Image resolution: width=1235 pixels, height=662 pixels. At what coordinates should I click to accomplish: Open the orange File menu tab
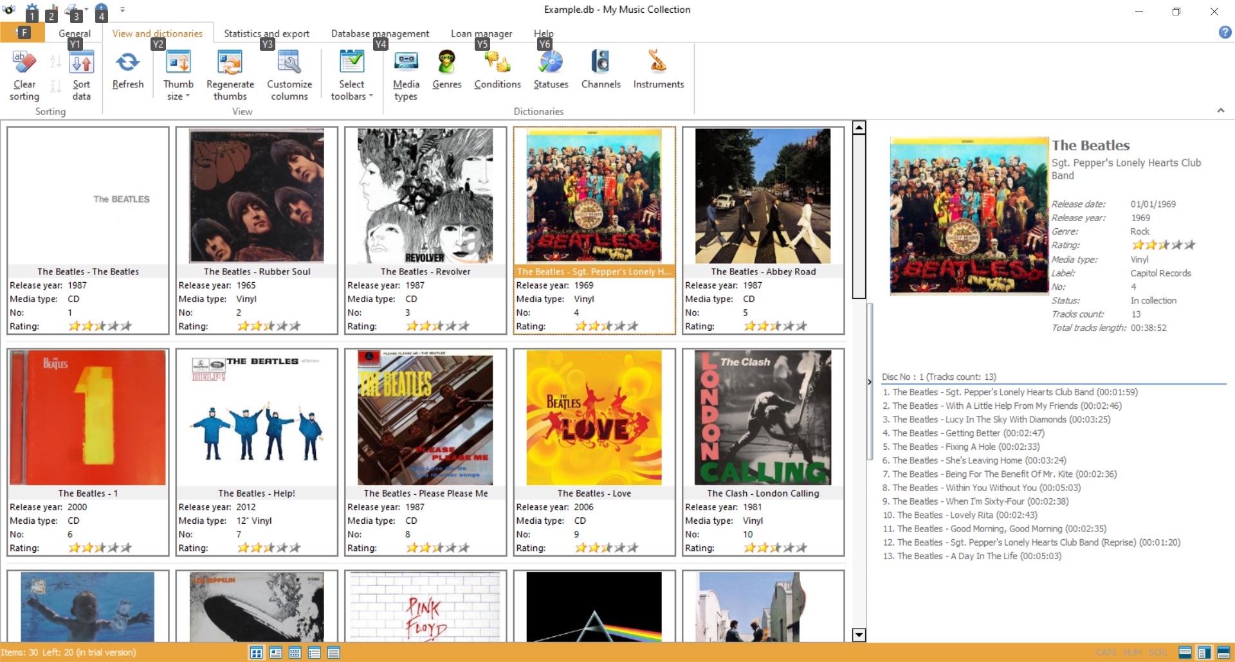click(x=23, y=33)
